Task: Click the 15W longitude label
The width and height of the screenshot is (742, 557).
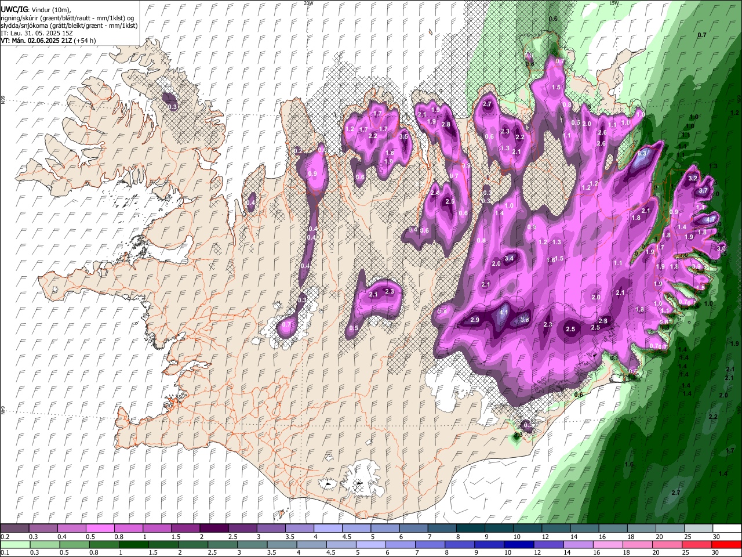Action: [x=614, y=3]
